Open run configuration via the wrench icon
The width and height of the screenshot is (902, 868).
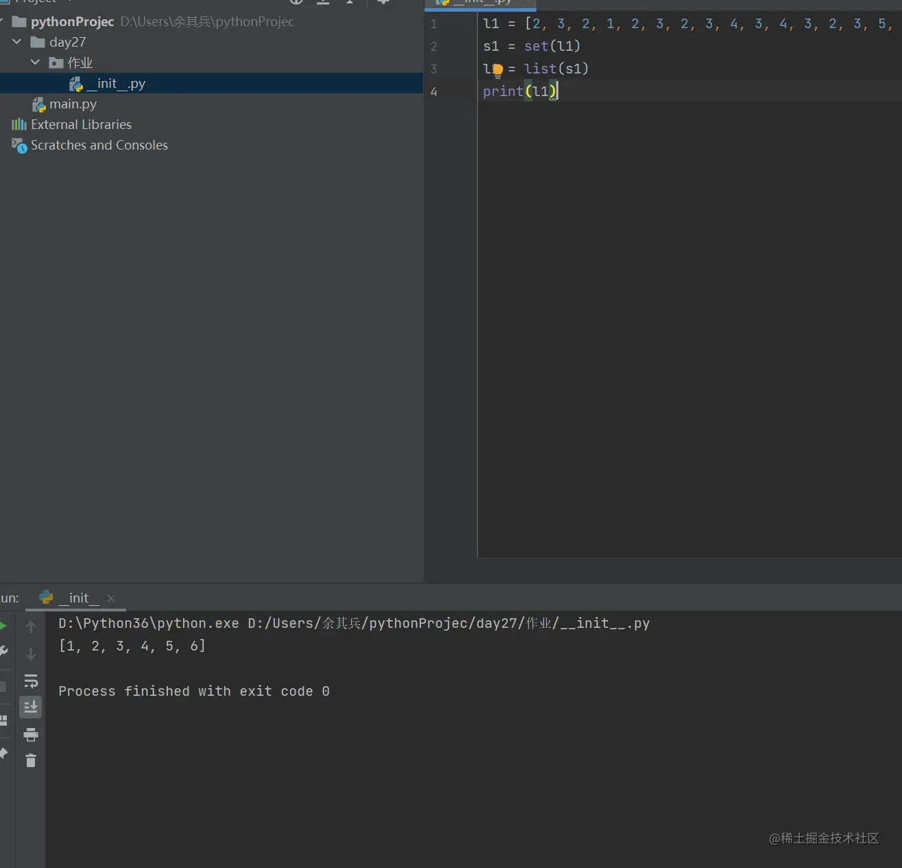[3, 651]
